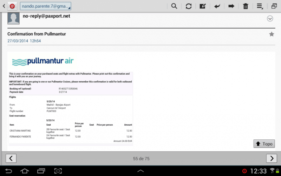Image resolution: width=281 pixels, height=176 pixels.
Task: Expand the bottom tray up arrow
Action: click(x=140, y=171)
